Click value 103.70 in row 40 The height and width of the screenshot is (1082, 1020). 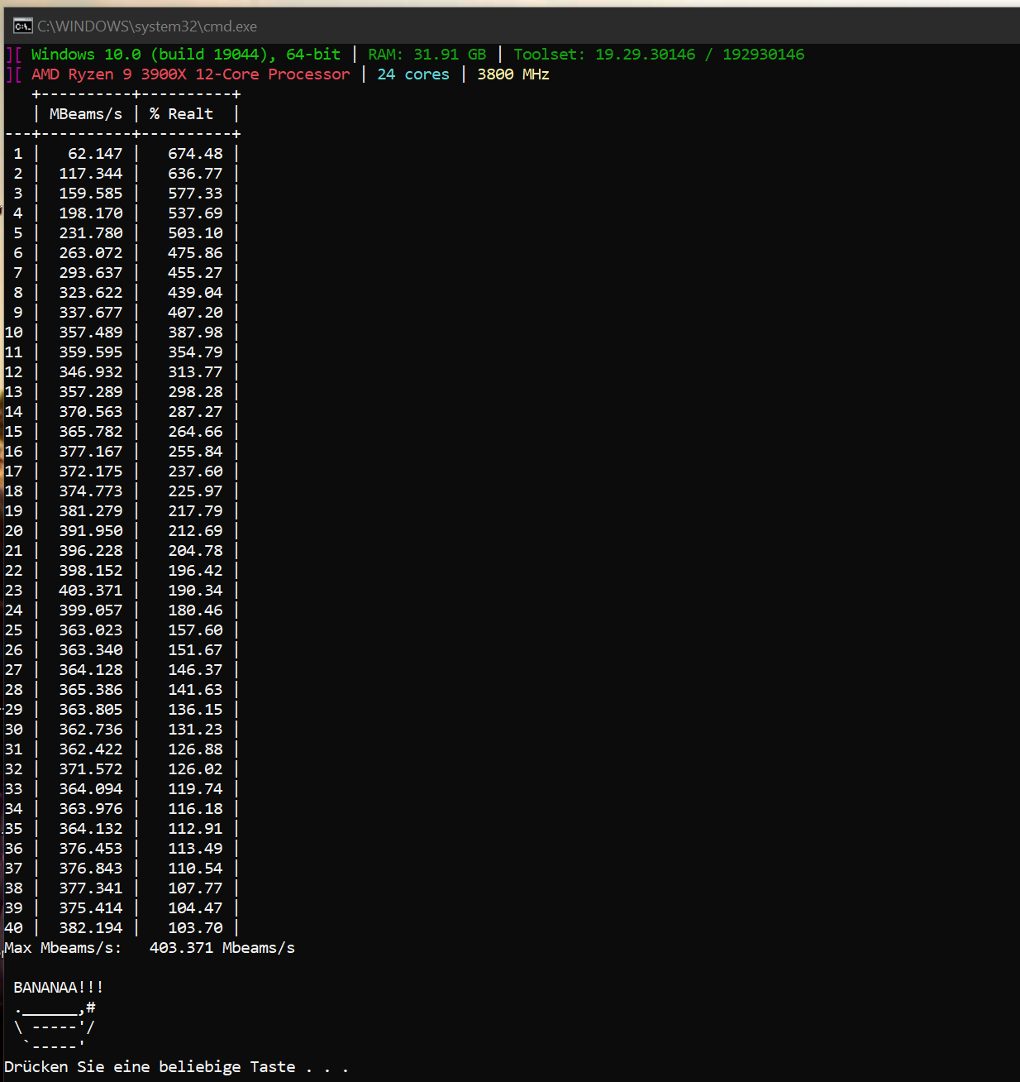click(195, 928)
